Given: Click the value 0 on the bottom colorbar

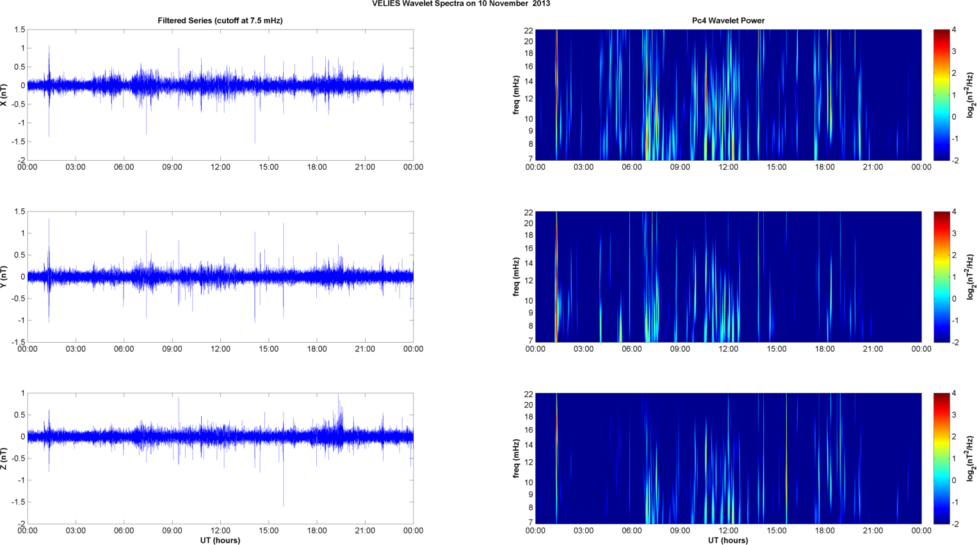Looking at the screenshot, I should click(954, 480).
